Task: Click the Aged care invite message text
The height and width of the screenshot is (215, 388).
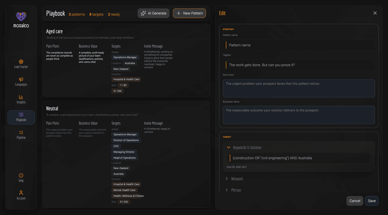Action: (159, 59)
